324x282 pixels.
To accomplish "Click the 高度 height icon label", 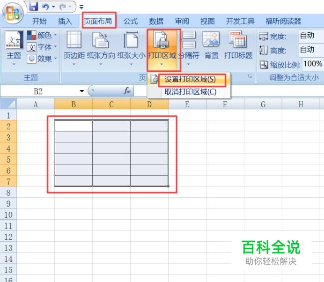I will (273, 51).
